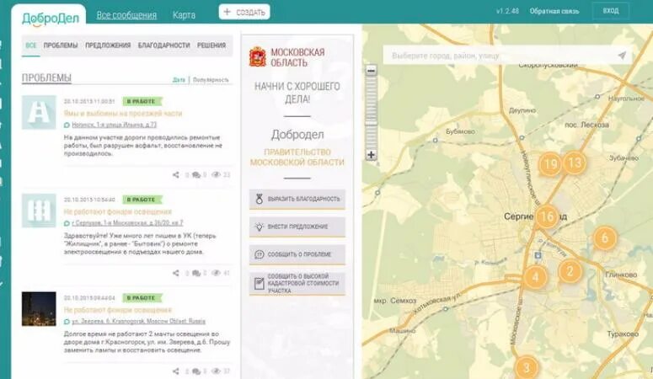Click Сообщить о проблеме button
The width and height of the screenshot is (653, 379).
(x=297, y=254)
